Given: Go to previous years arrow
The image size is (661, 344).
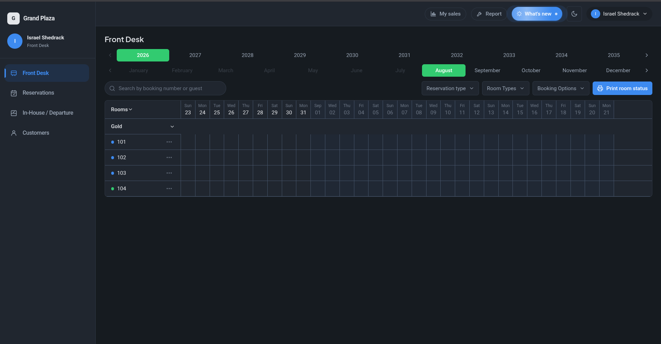Looking at the screenshot, I should point(110,55).
